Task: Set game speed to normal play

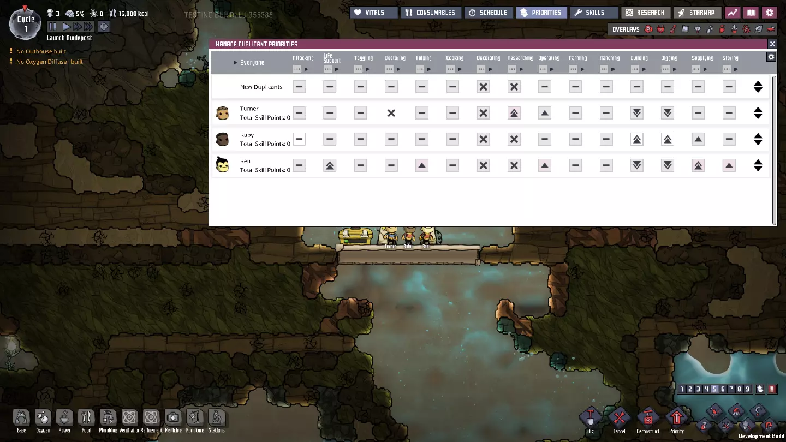Action: [x=66, y=26]
